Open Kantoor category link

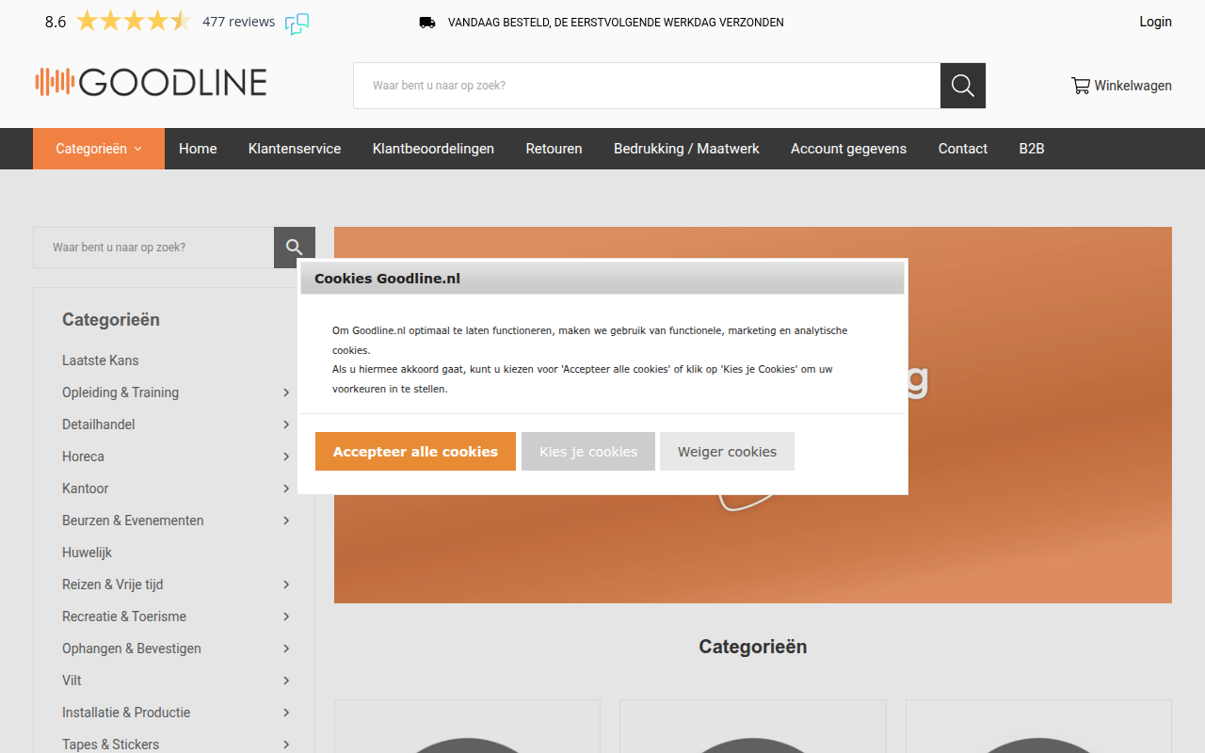pos(86,489)
